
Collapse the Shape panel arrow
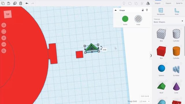pos(116,10)
